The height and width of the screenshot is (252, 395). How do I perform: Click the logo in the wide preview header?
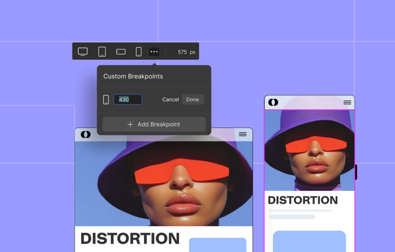[x=86, y=134]
